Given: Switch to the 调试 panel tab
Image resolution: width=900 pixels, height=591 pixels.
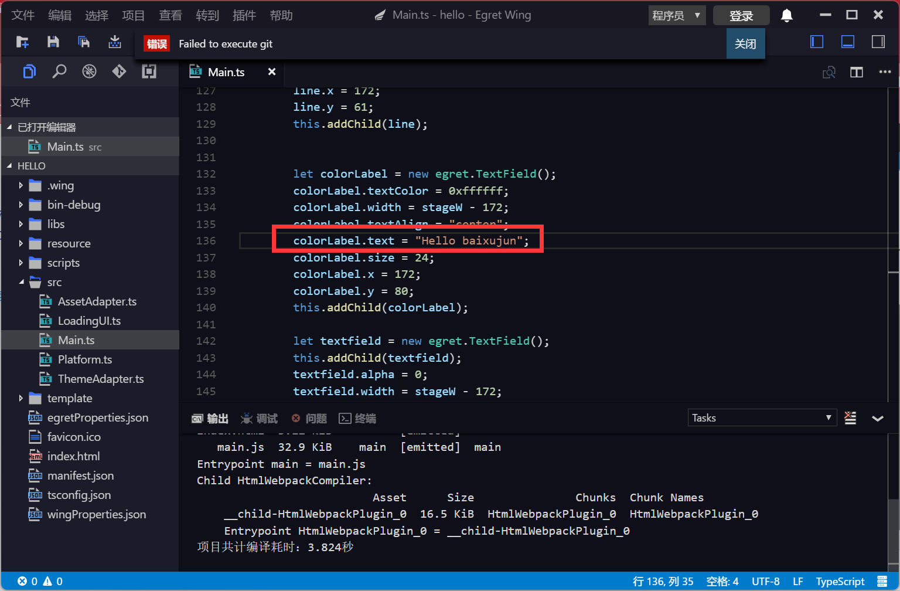Looking at the screenshot, I should pyautogui.click(x=259, y=419).
